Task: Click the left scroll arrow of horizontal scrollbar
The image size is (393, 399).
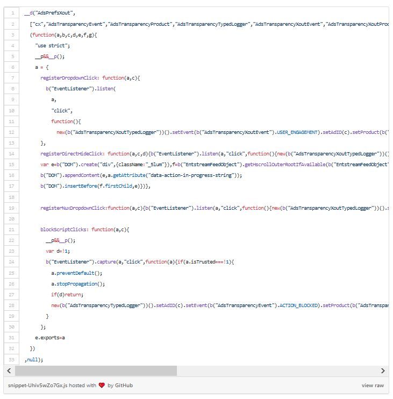Action: coord(9,370)
